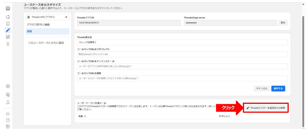
Task: Click the app logo icon in sidebar
Action: point(8,9)
